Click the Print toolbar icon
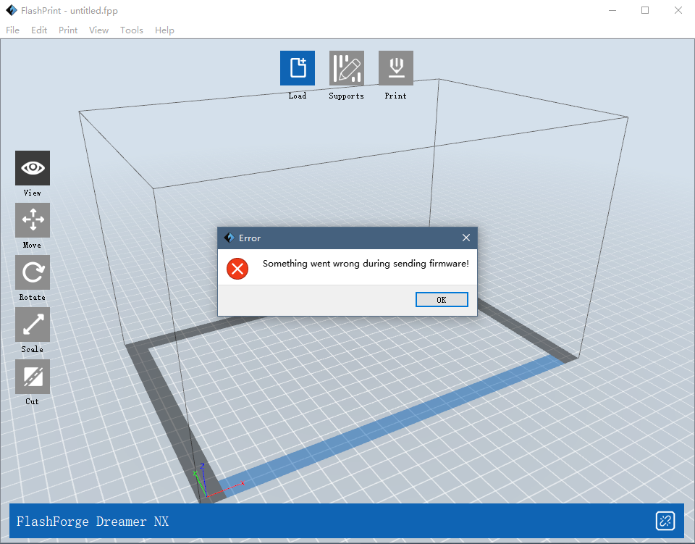The image size is (695, 544). tap(395, 67)
